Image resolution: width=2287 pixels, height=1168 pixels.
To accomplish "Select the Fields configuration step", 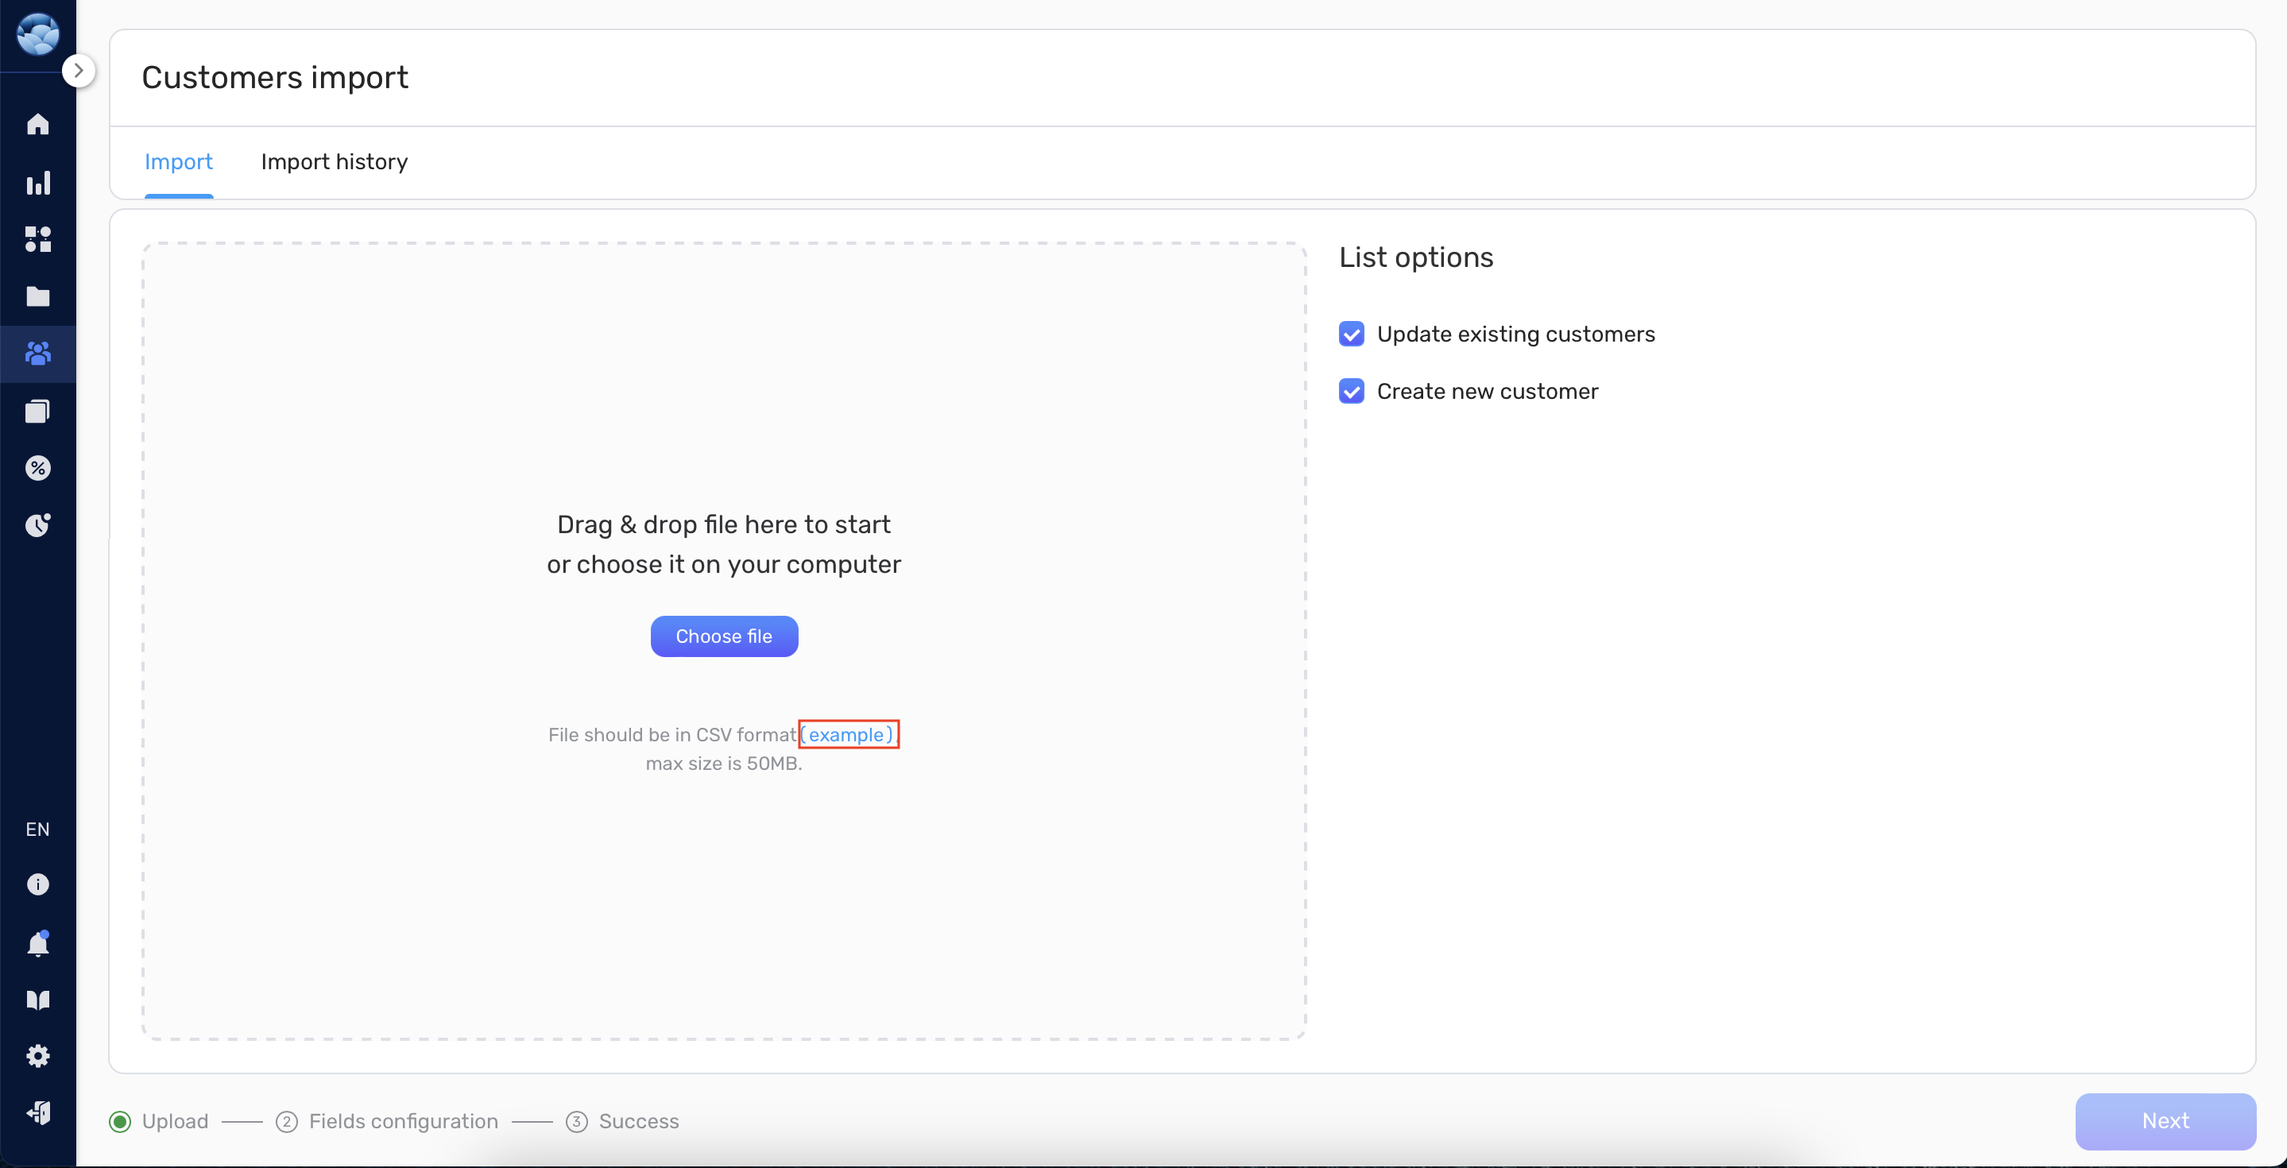I will tap(387, 1122).
